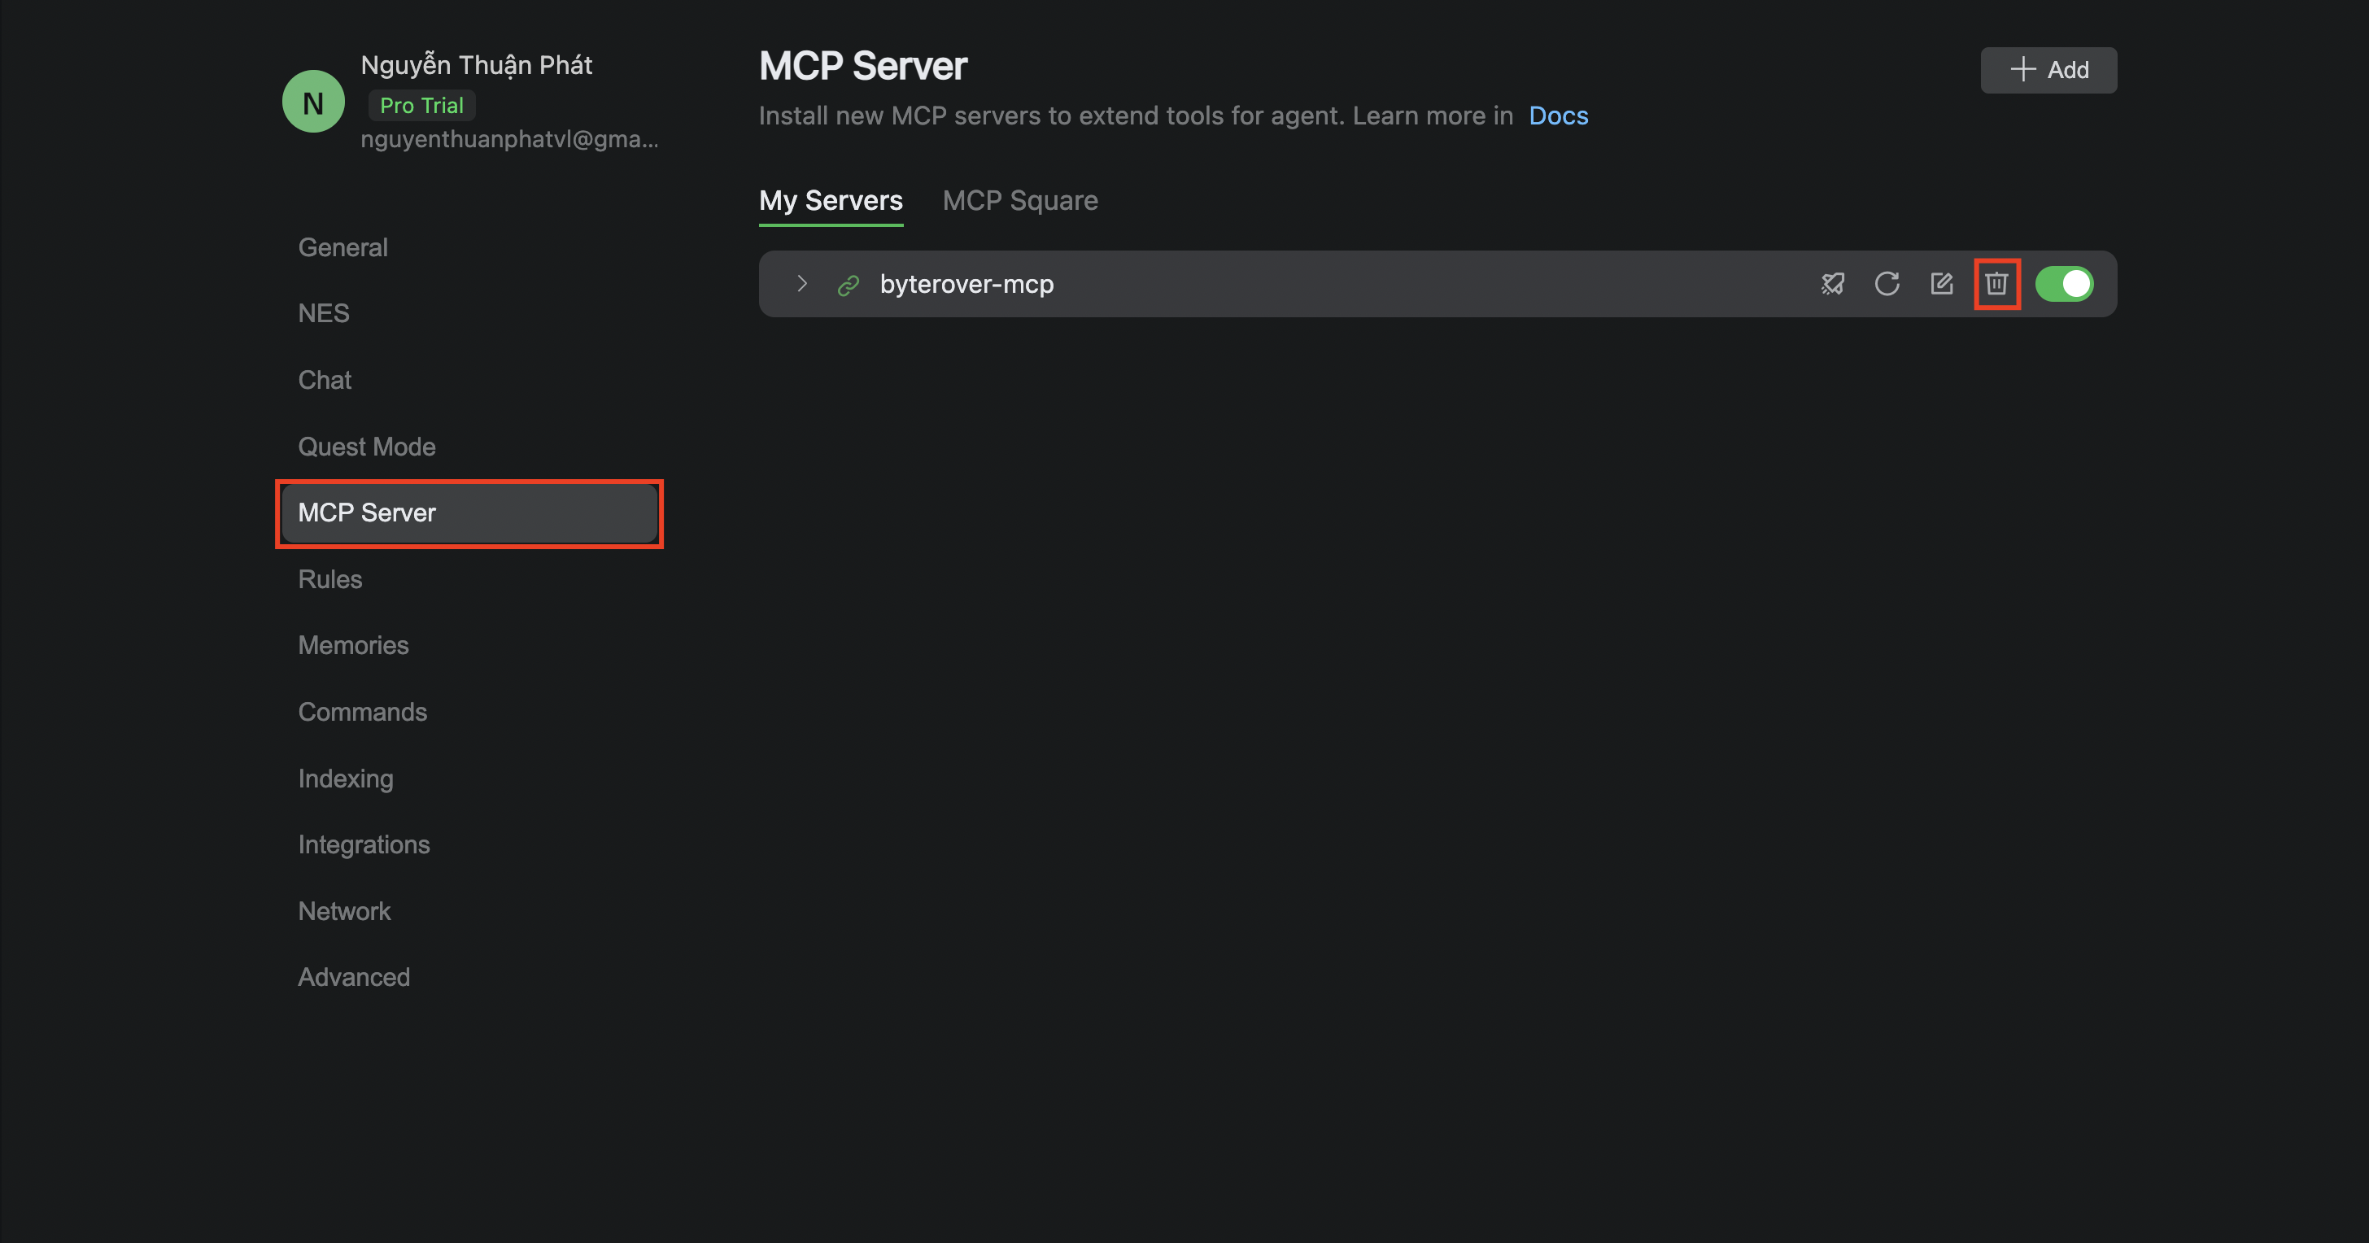
Task: Delete the byterover-mcp server
Action: (1996, 284)
